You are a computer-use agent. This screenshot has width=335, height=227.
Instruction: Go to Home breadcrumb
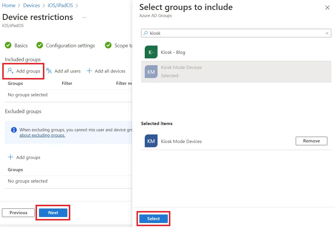click(x=9, y=5)
